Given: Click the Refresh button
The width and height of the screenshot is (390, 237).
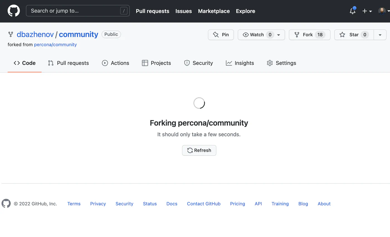Looking at the screenshot, I should pyautogui.click(x=199, y=150).
